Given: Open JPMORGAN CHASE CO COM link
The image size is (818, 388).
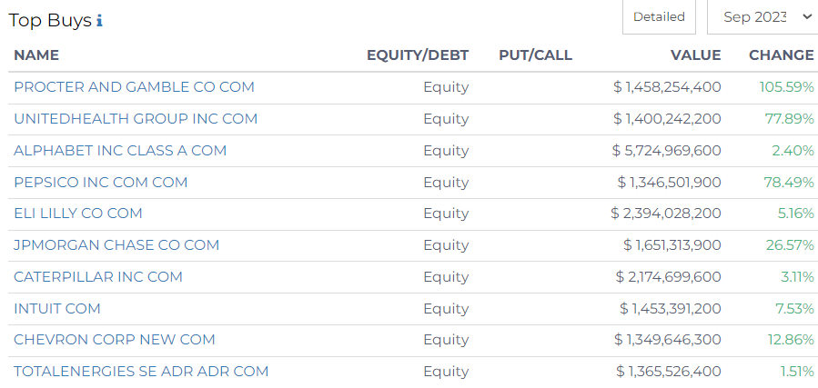Looking at the screenshot, I should [x=116, y=245].
